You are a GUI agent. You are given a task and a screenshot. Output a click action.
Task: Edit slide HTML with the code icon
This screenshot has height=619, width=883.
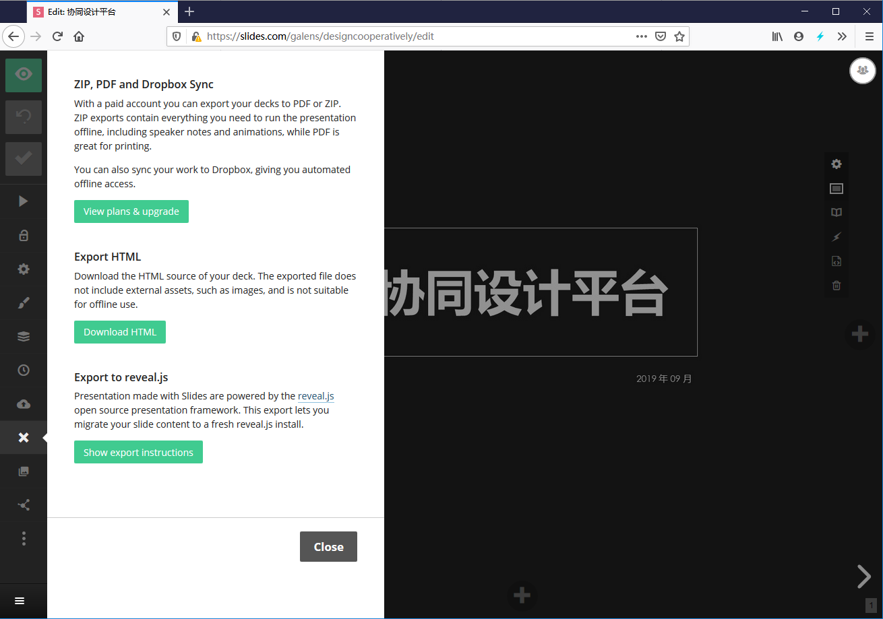point(836,261)
